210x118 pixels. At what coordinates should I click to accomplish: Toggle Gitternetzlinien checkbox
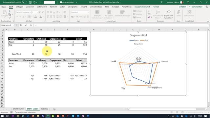coord(61,2)
